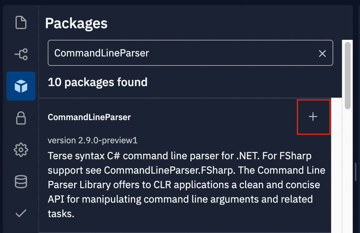Image resolution: width=360 pixels, height=233 pixels.
Task: Select the CommandLineParser package title
Action: [x=89, y=117]
